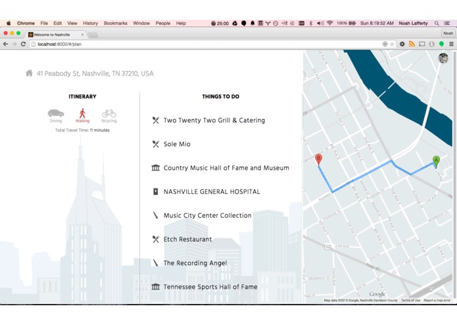Open a new tab with blank tab button
Image resolution: width=457 pixels, height=325 pixels.
tap(93, 35)
